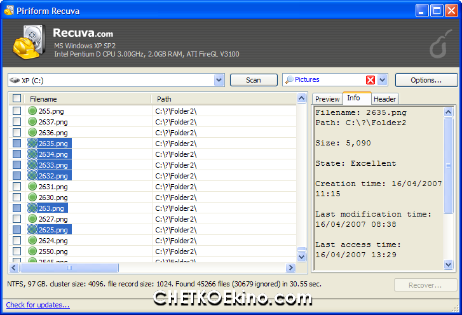
Task: Start a scan with Scan button
Action: (254, 80)
